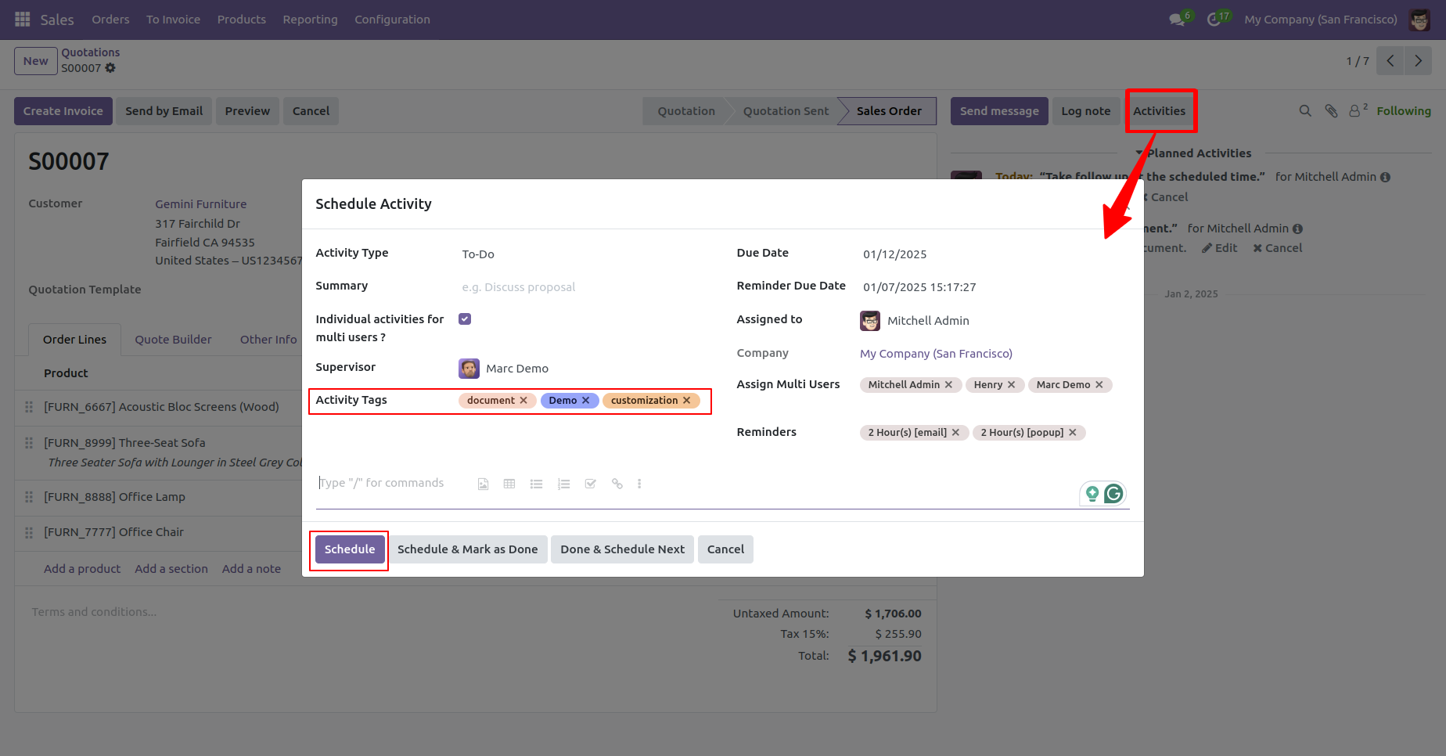Screen dimensions: 1446x756
Task: Insert a numbered list in the editor
Action: (x=563, y=484)
